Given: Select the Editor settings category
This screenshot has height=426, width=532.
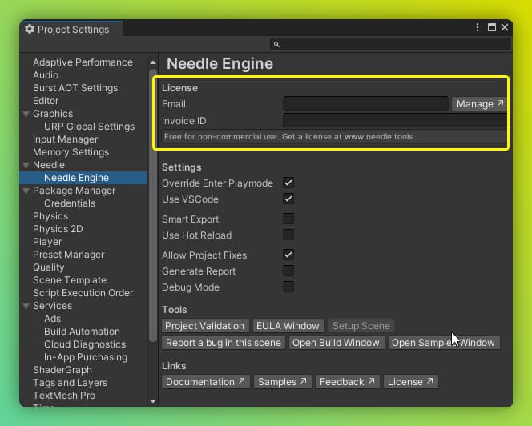Looking at the screenshot, I should 46,101.
